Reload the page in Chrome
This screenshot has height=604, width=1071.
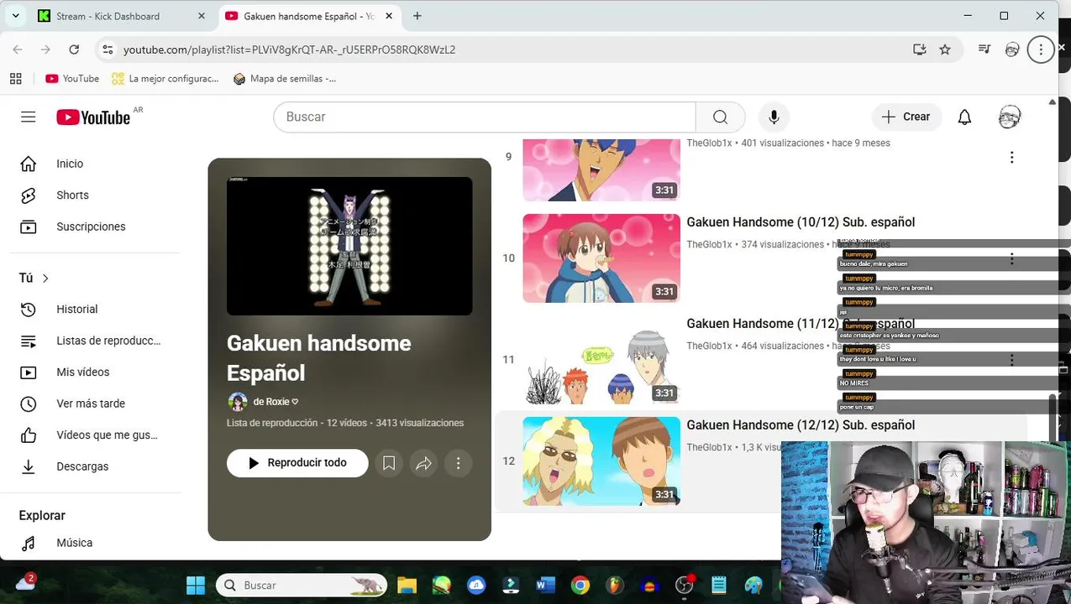(74, 49)
